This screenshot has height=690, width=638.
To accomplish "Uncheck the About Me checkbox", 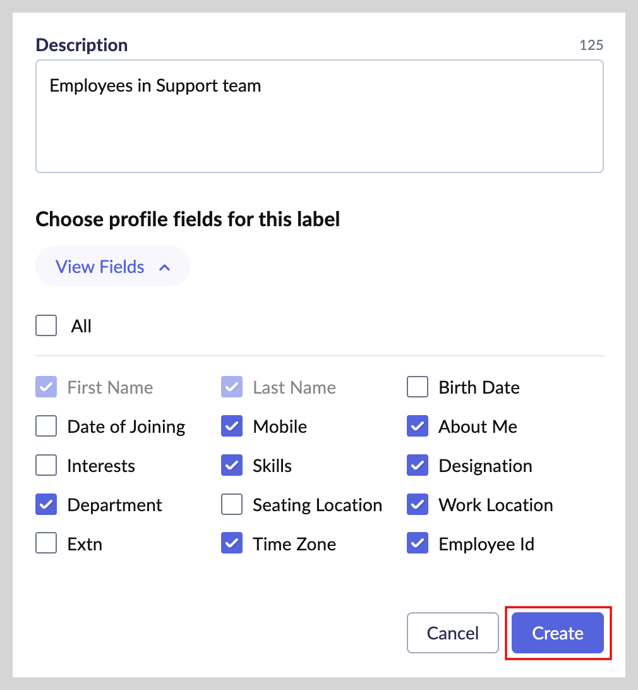I will 418,427.
